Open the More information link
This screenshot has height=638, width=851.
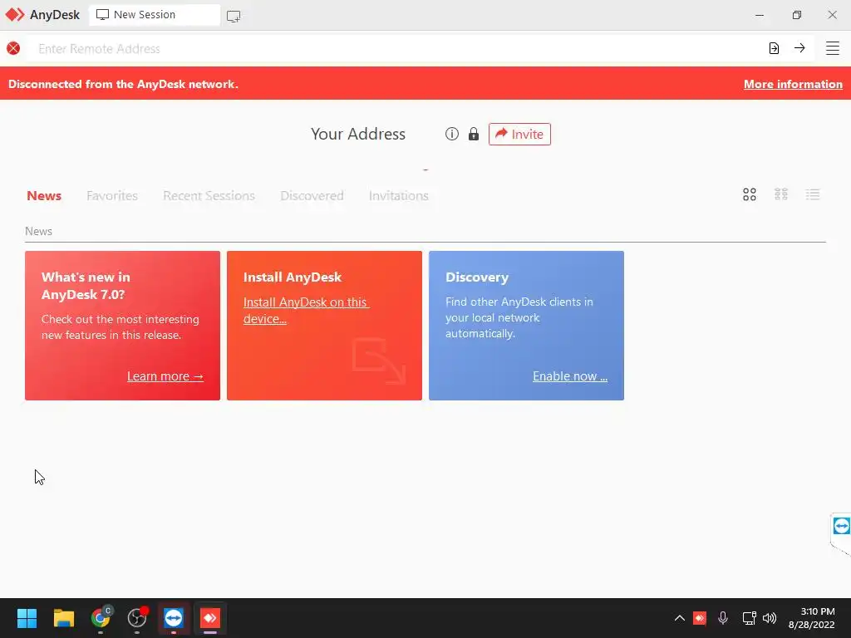(x=793, y=84)
